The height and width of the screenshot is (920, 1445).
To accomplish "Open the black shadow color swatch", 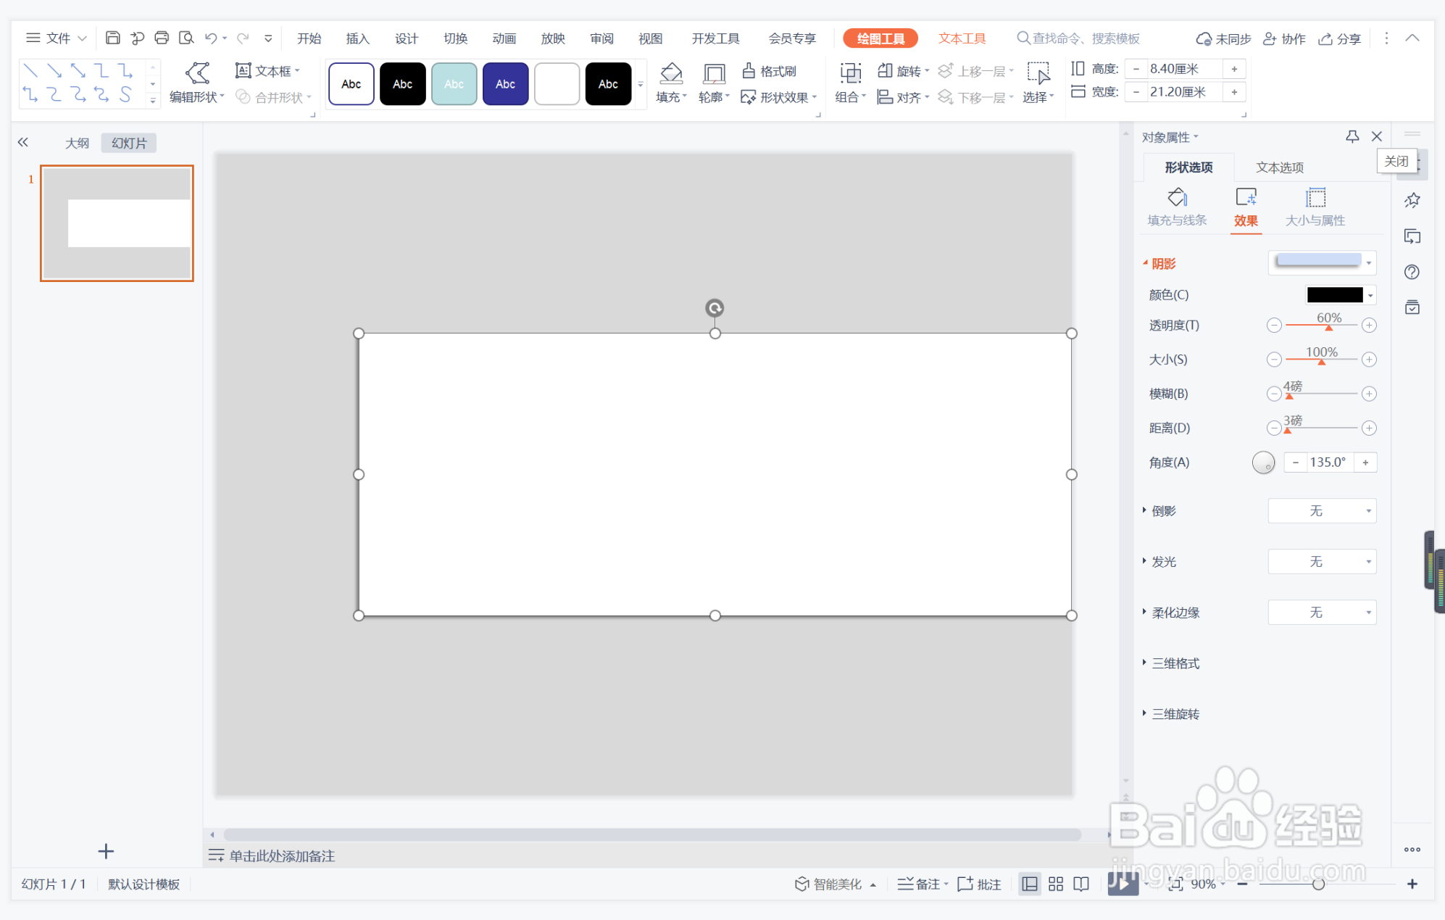I will [x=1334, y=294].
